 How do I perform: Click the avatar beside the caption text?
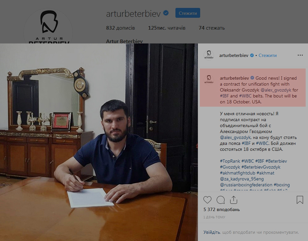pos(209,80)
